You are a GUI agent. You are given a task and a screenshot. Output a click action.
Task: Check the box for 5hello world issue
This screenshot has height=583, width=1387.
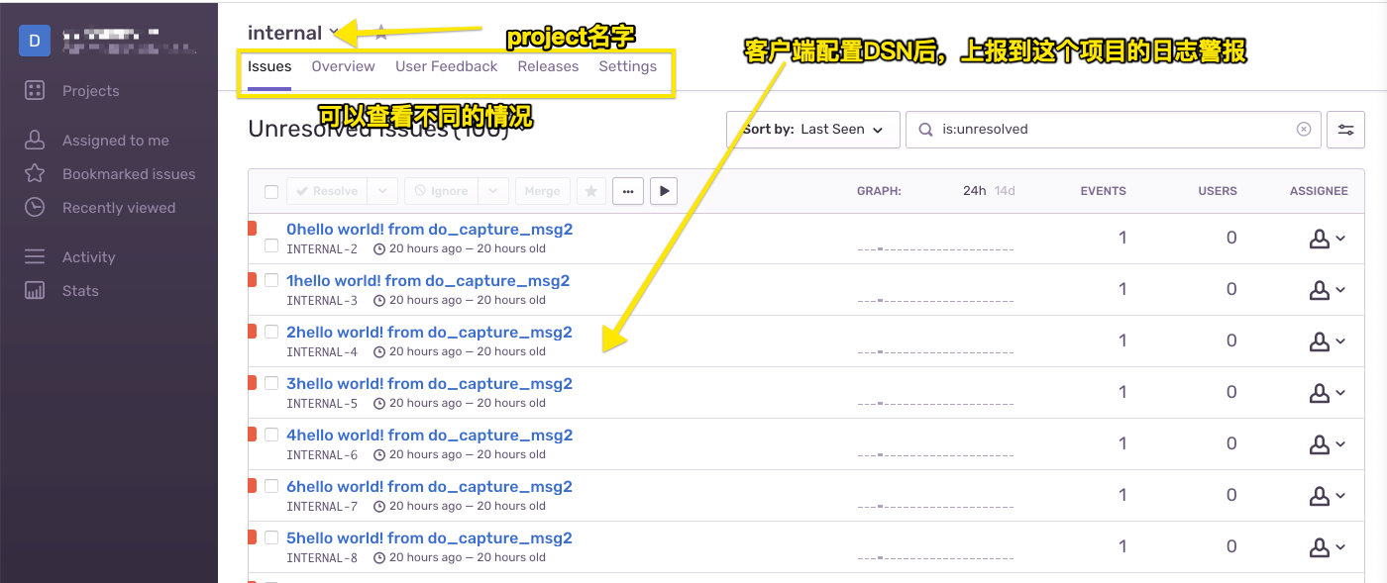271,537
